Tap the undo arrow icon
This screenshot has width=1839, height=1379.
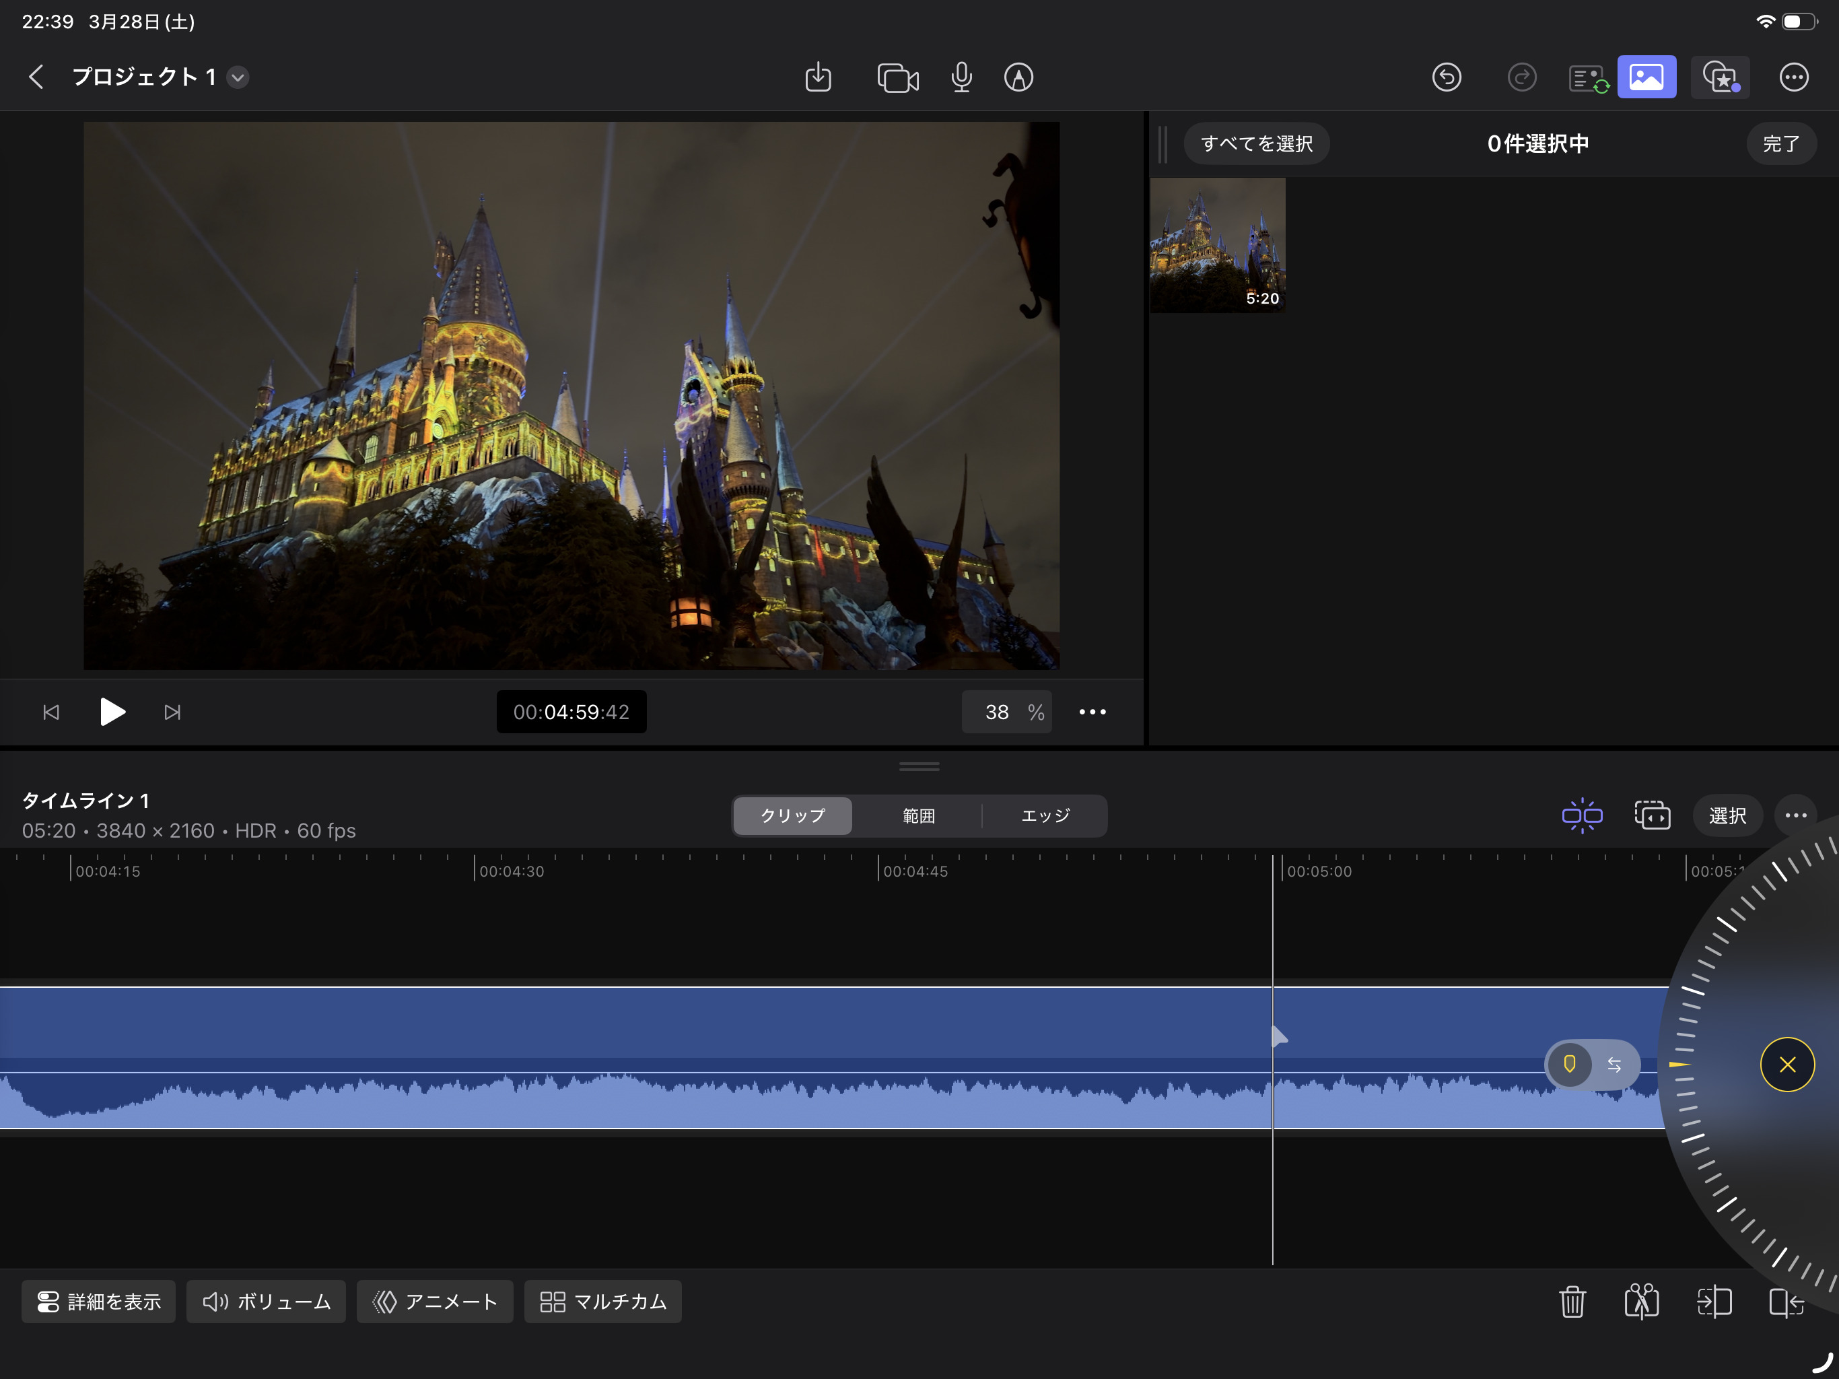pyautogui.click(x=1447, y=77)
